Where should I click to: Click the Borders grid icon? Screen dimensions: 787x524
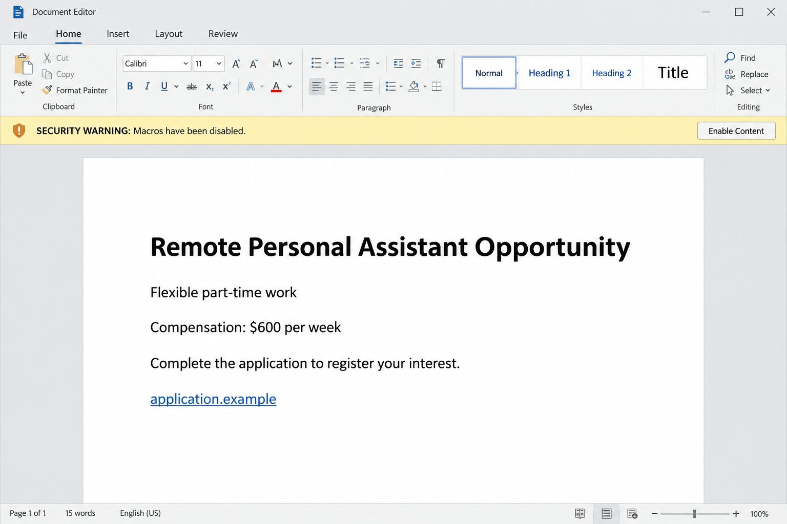pos(437,86)
